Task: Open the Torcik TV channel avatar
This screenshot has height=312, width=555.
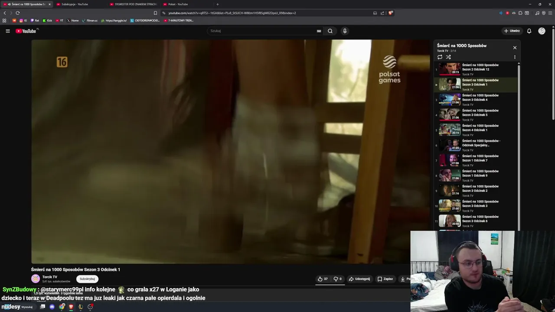Action: (x=36, y=279)
